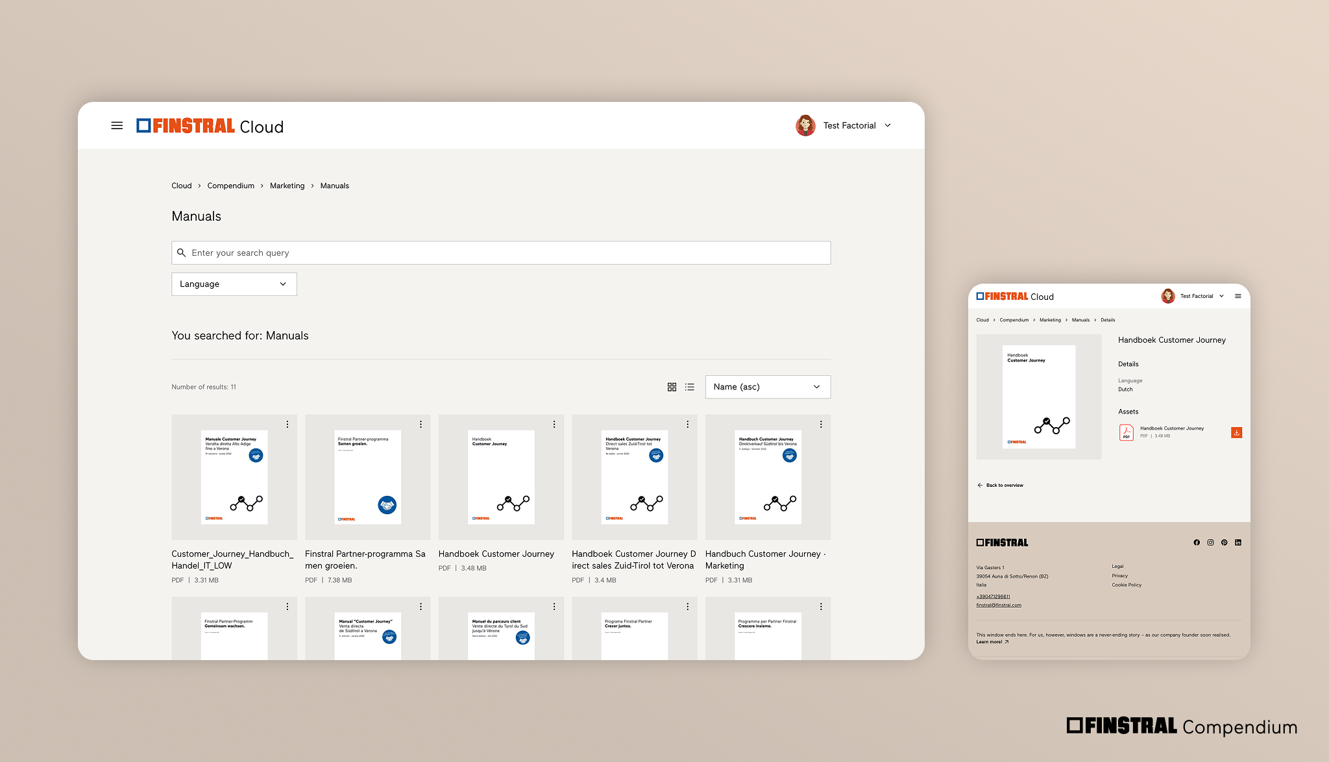Open Manuel du parcours client thumbnail
Image resolution: width=1329 pixels, height=762 pixels.
point(501,629)
